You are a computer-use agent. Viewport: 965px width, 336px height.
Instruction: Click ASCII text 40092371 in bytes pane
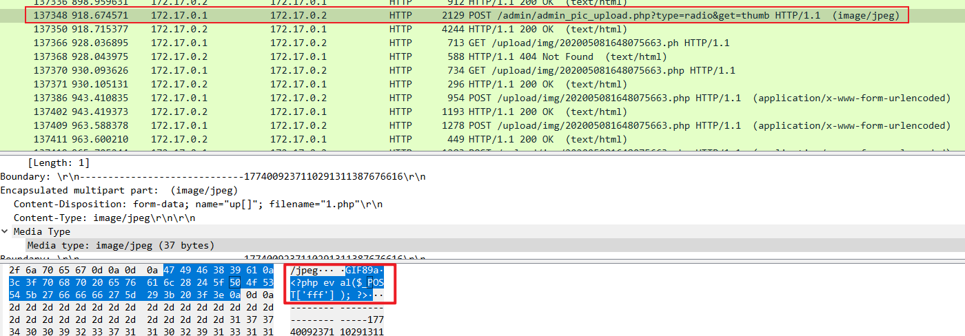click(314, 332)
